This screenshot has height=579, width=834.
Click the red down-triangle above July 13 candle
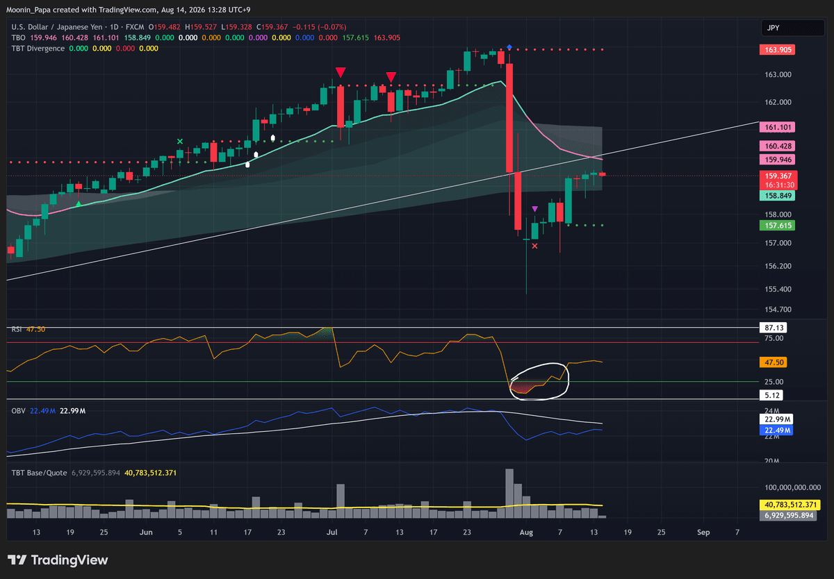click(391, 76)
